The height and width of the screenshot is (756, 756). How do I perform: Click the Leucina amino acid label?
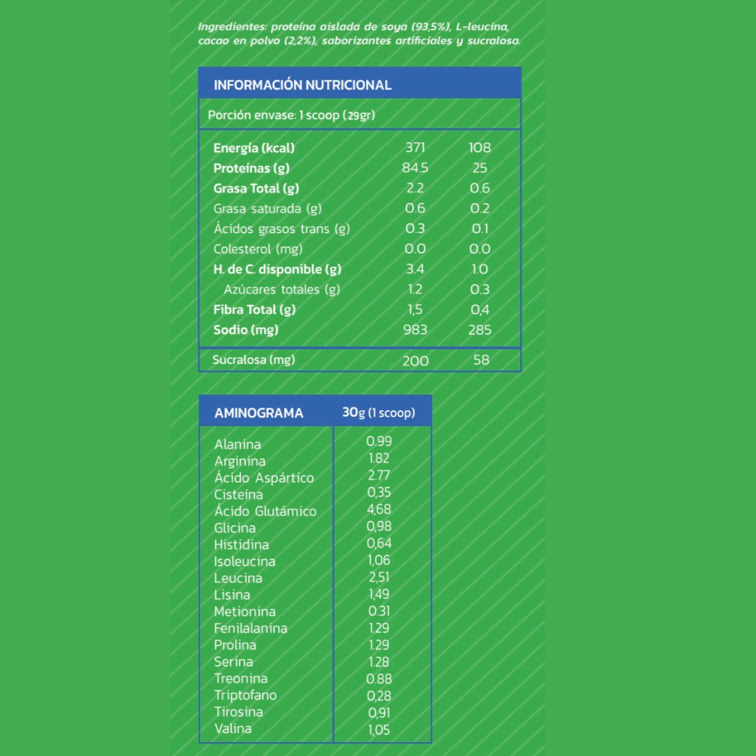pos(238,578)
